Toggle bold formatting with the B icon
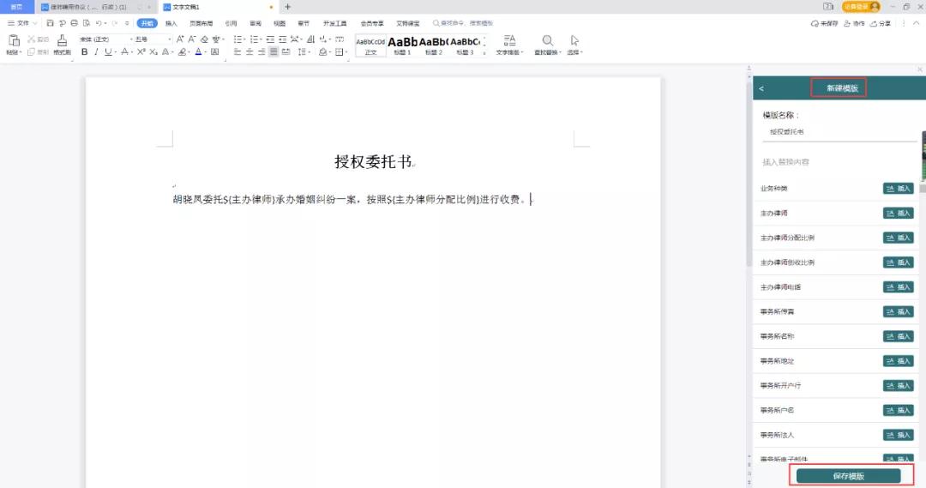This screenshot has width=926, height=488. click(84, 52)
